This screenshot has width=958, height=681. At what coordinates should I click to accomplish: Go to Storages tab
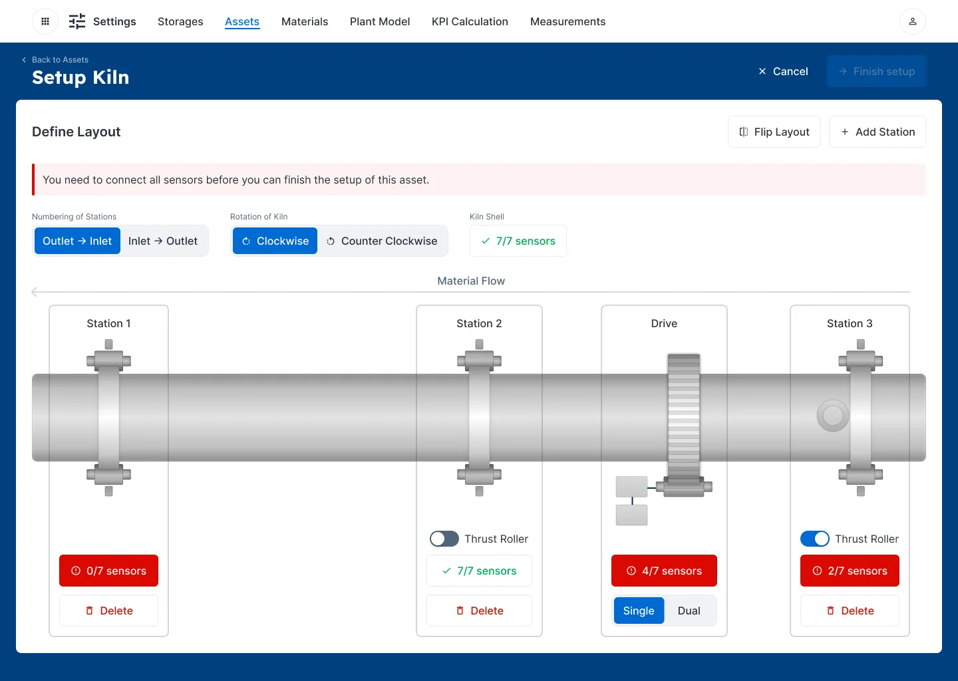point(180,21)
